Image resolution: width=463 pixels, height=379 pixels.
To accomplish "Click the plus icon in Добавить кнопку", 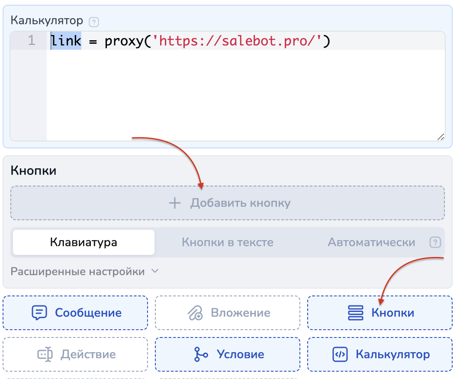I will (x=174, y=203).
